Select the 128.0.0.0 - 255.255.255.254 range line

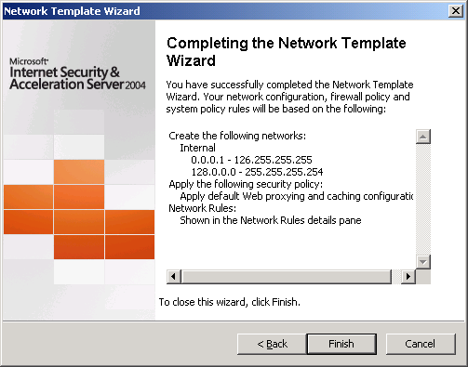pos(257,172)
